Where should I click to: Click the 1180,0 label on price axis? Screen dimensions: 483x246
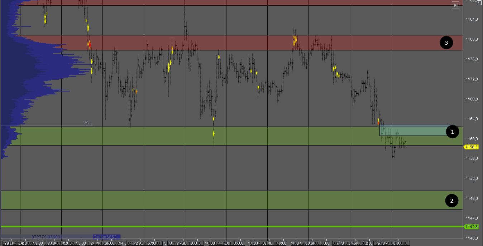tap(473, 39)
